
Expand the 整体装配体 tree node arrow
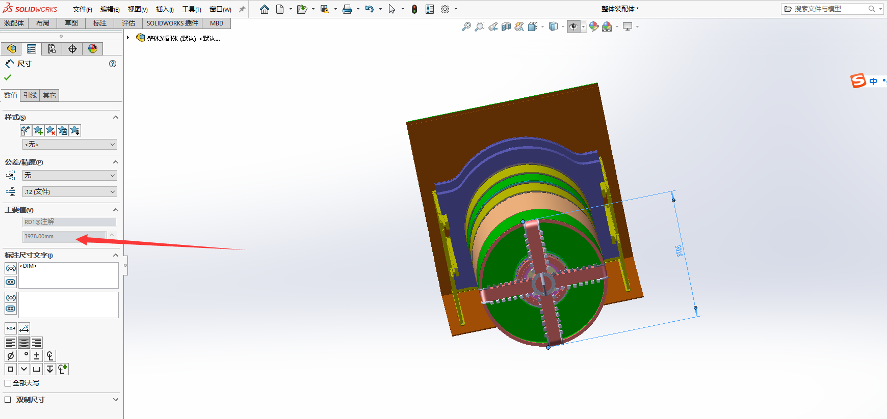(128, 38)
